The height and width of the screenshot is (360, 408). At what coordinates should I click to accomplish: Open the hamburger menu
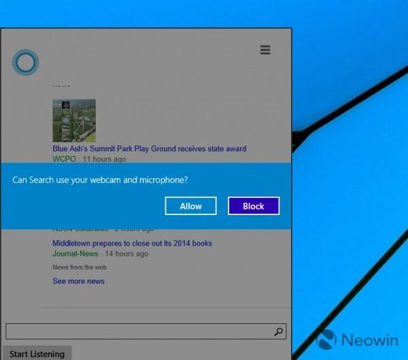pyautogui.click(x=265, y=50)
